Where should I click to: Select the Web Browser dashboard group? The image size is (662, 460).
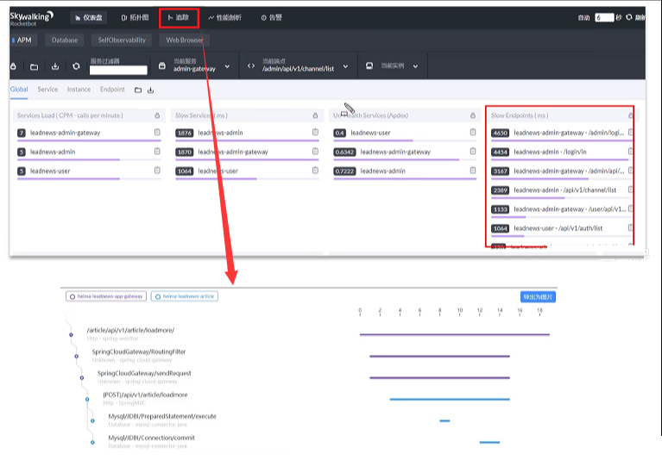[185, 40]
